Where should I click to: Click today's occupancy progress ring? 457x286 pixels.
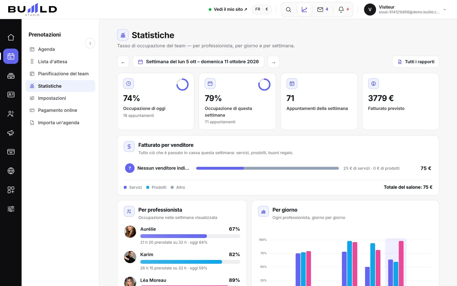[x=182, y=85]
